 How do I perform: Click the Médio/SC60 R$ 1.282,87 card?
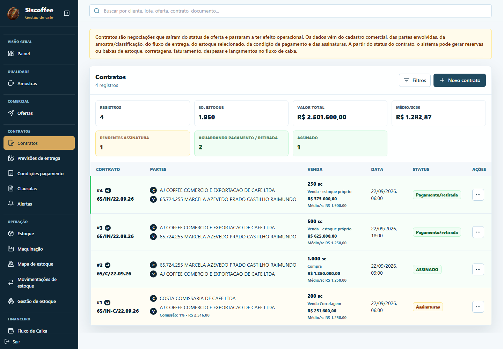pos(438,113)
